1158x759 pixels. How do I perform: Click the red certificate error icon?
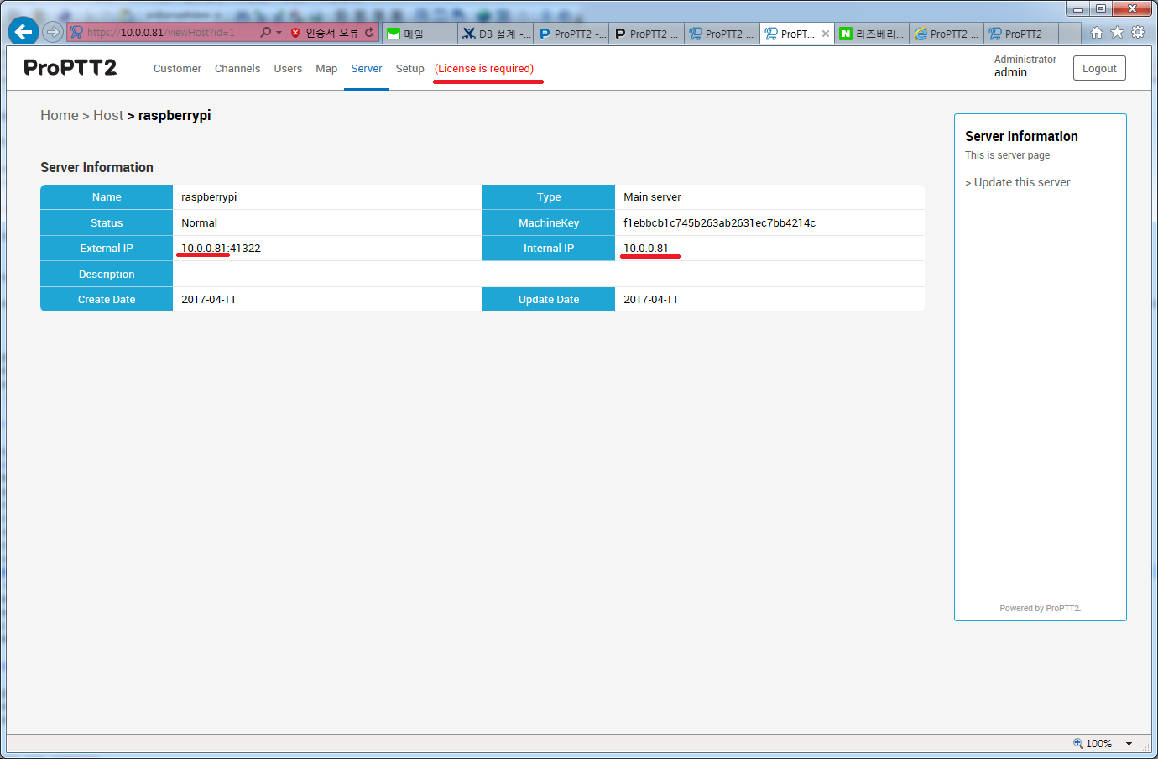coord(295,33)
